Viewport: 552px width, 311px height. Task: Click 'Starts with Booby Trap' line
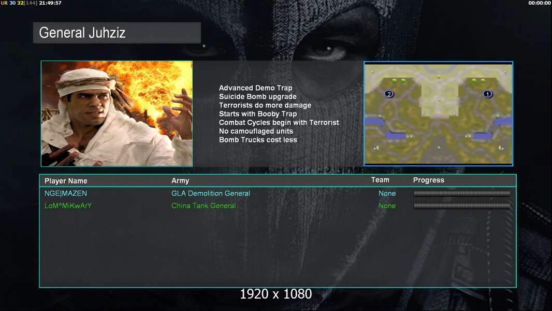coord(258,114)
